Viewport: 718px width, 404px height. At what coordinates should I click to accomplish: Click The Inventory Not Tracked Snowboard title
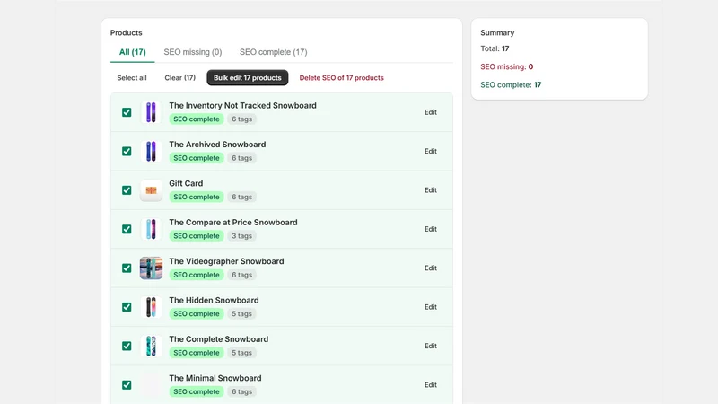[242, 105]
